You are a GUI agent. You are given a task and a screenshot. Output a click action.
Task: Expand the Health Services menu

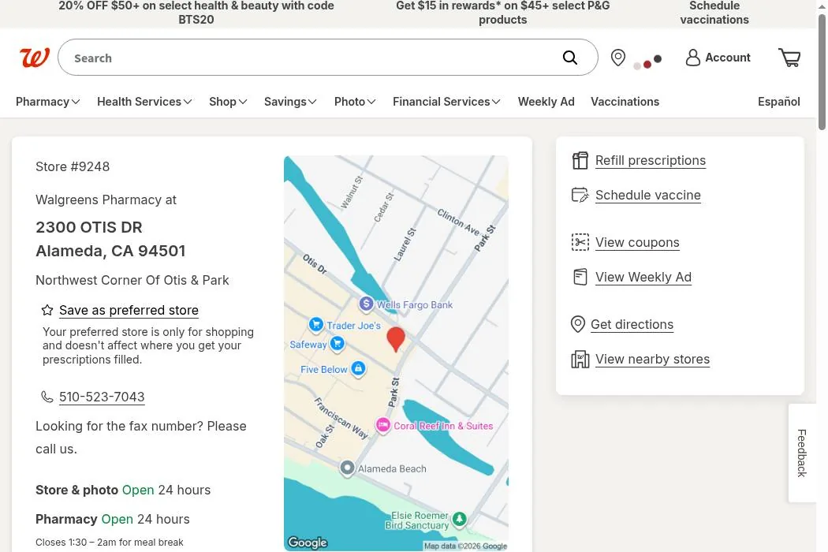point(144,102)
